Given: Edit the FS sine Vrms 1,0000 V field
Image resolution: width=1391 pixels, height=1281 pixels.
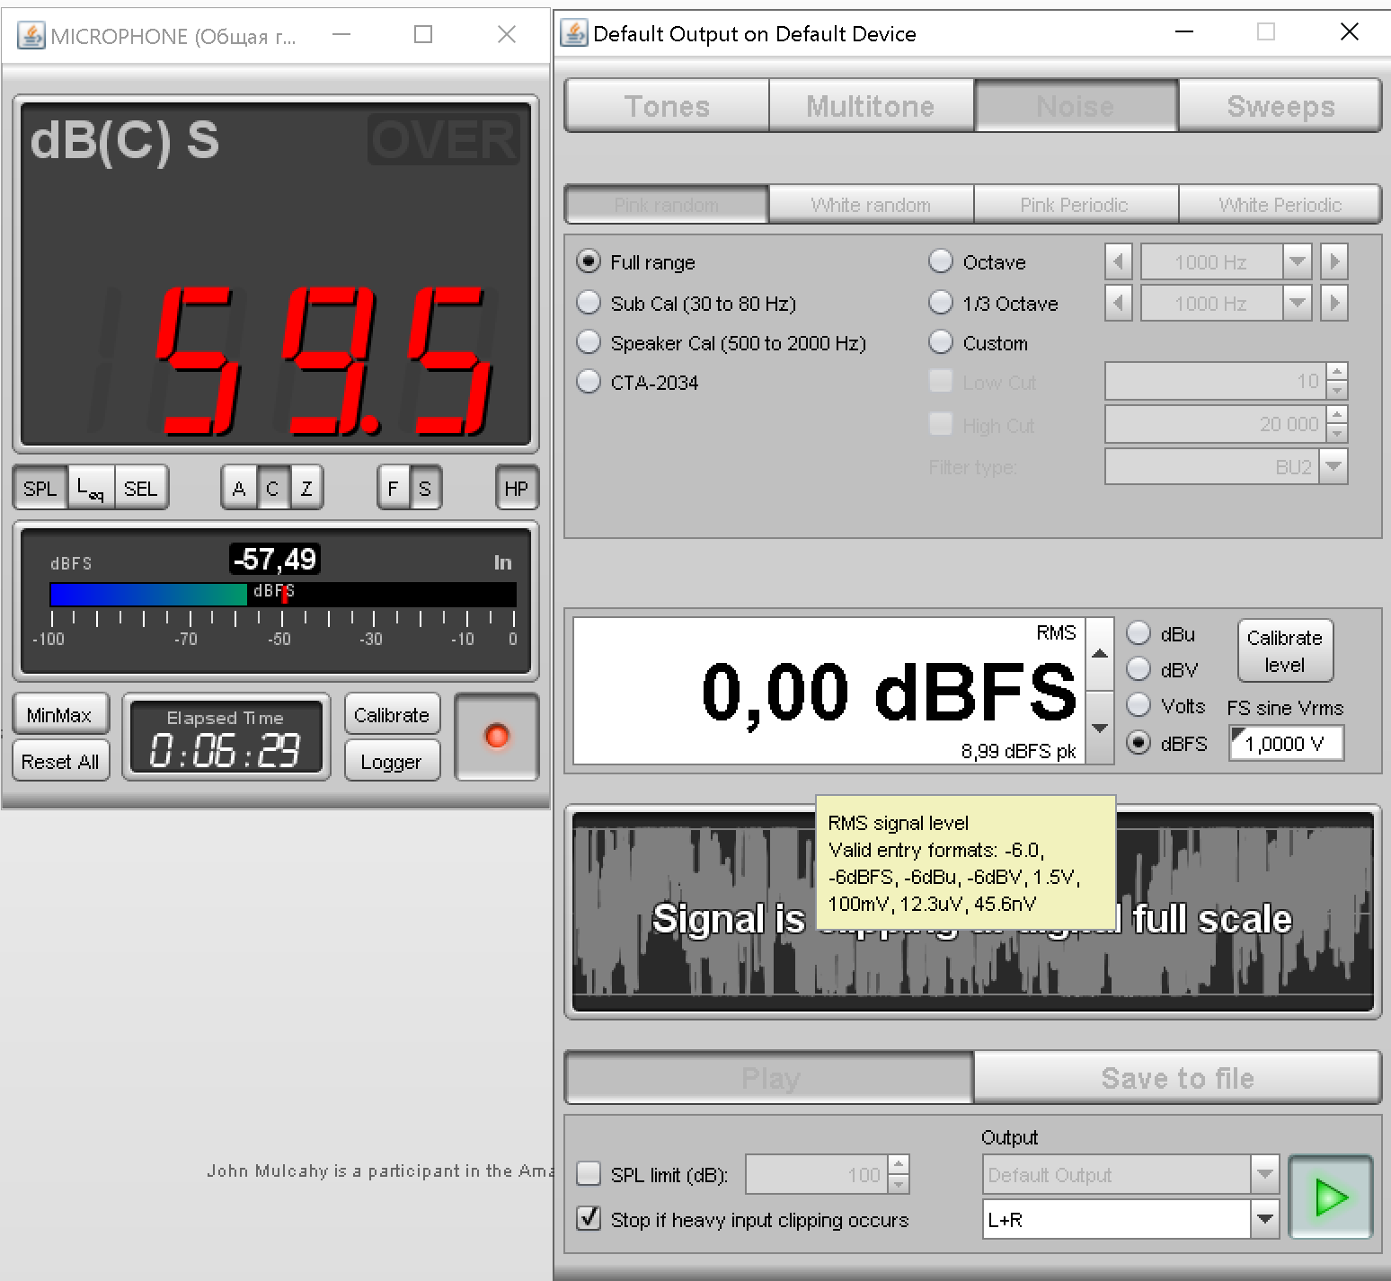Looking at the screenshot, I should point(1287,744).
